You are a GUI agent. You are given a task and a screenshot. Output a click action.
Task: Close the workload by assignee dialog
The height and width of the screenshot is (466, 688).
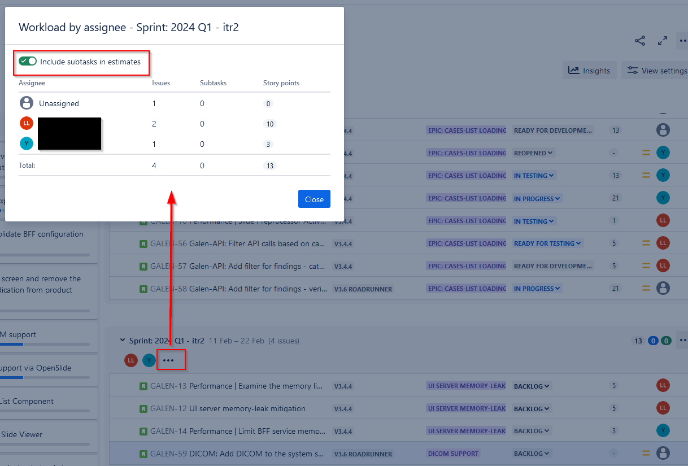(314, 199)
